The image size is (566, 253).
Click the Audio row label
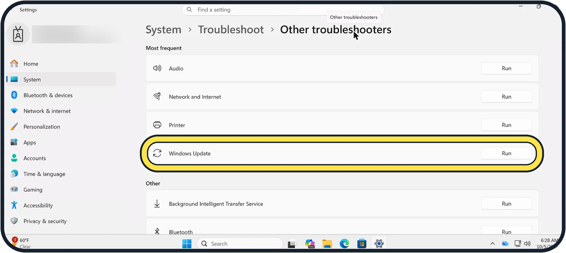176,68
